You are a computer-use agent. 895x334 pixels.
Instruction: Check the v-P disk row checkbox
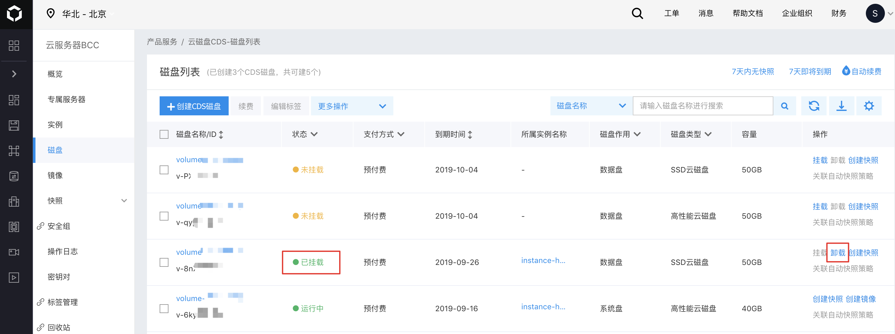pos(164,170)
